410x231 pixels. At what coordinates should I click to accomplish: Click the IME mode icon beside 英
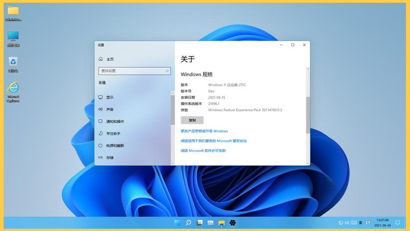pos(368,223)
